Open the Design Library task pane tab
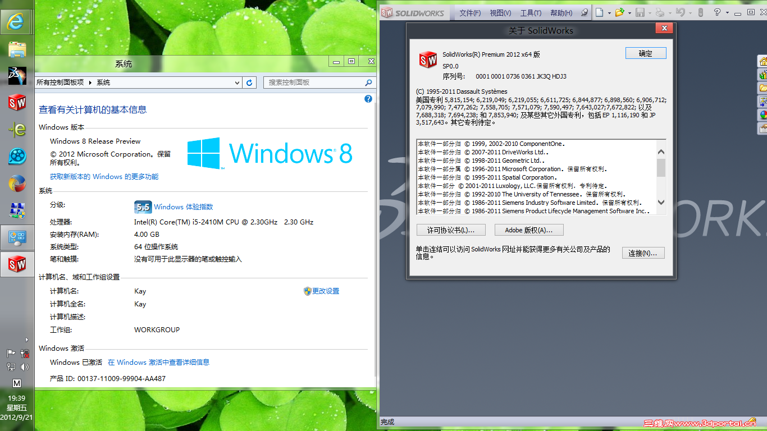This screenshot has width=767, height=431. [763, 75]
